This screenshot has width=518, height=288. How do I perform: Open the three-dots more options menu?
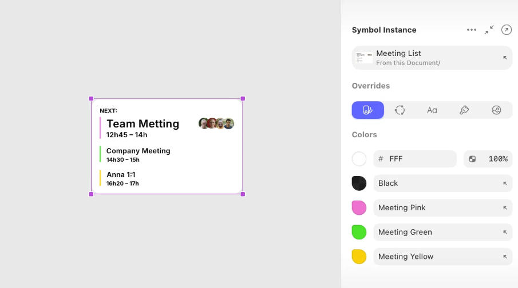(x=472, y=30)
